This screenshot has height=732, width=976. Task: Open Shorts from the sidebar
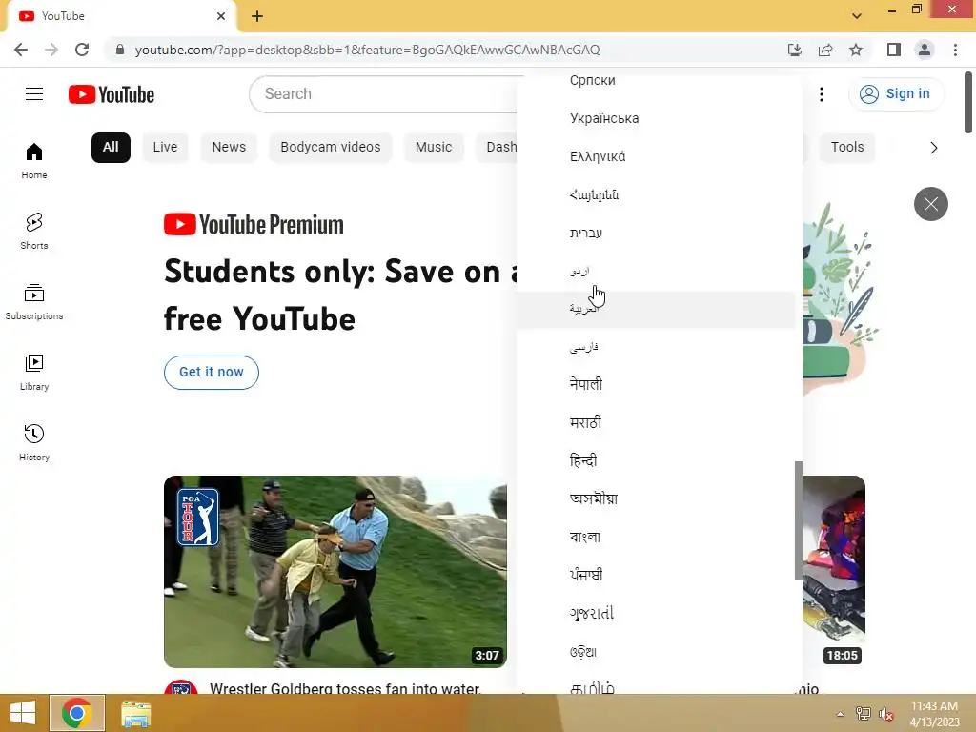(34, 231)
